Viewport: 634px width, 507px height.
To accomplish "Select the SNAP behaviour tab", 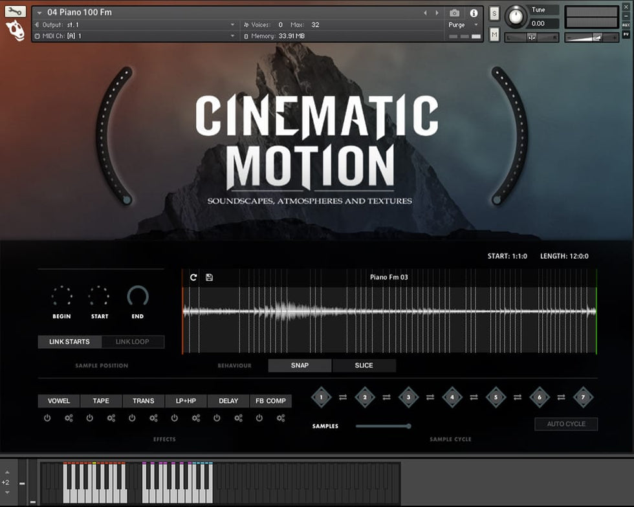I will (x=300, y=365).
